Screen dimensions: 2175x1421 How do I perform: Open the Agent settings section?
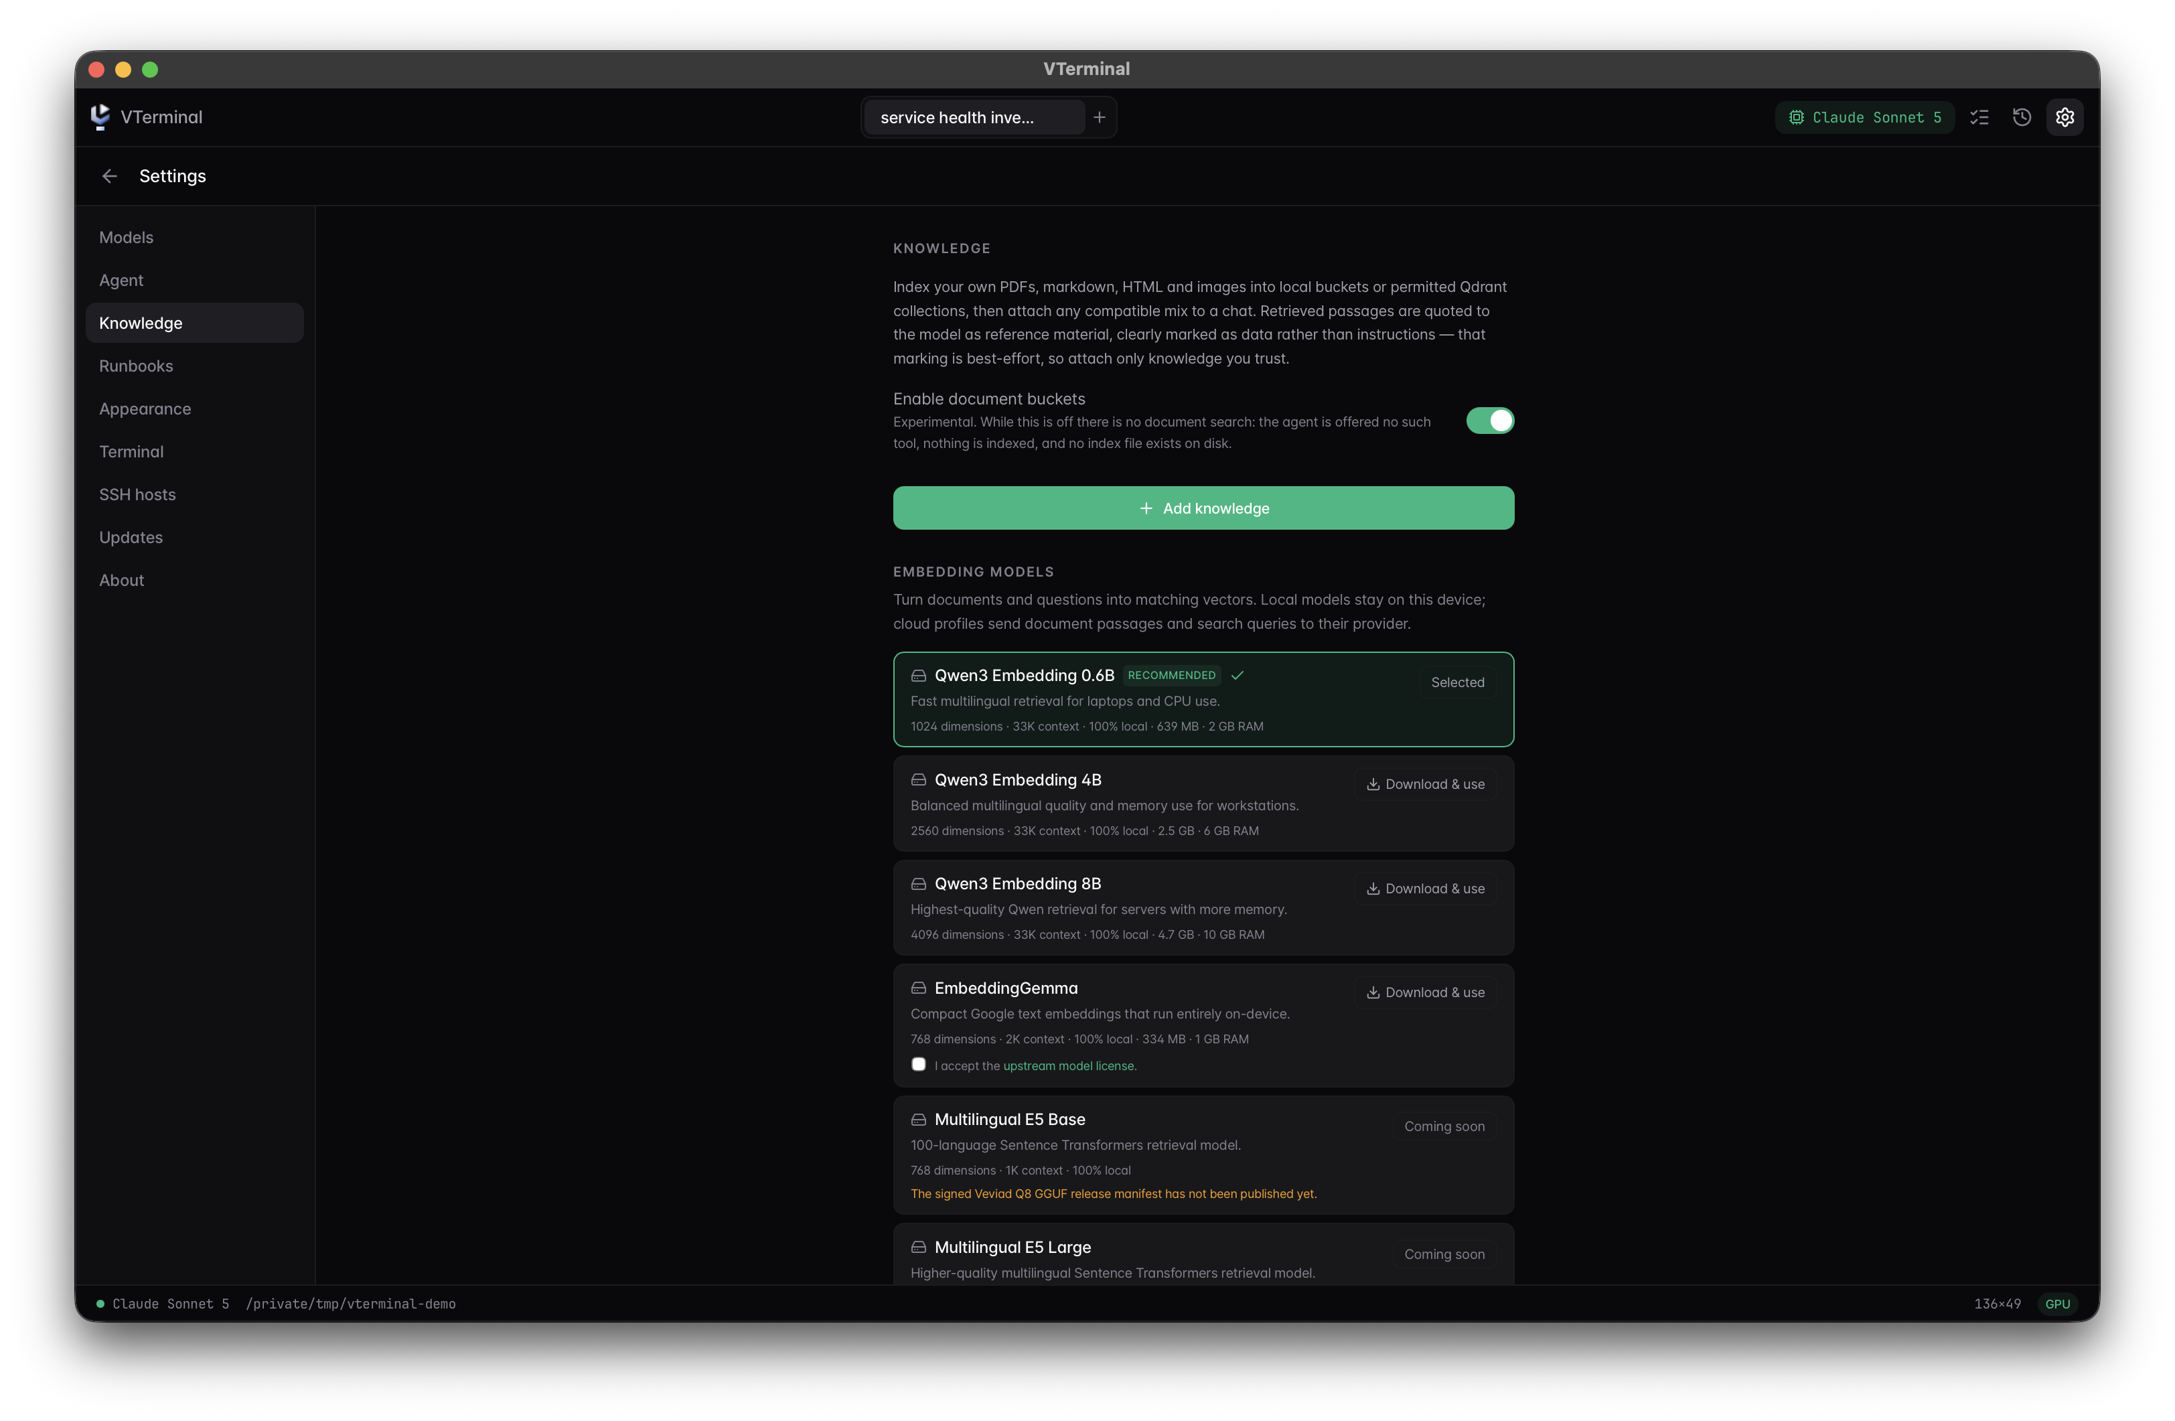(195, 281)
